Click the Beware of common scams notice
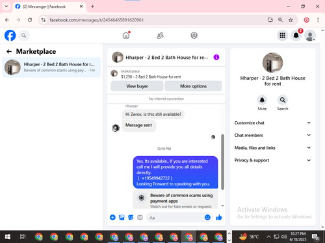This screenshot has width=325, height=243. (175, 200)
